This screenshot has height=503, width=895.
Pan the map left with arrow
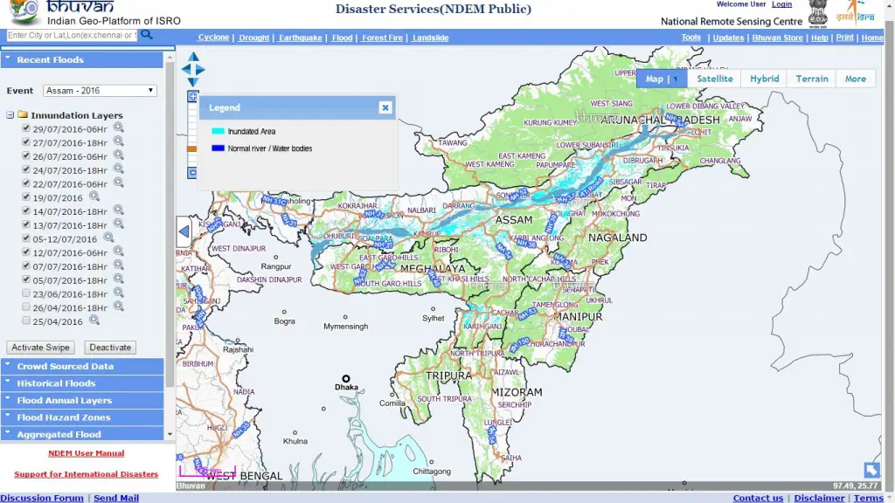185,70
